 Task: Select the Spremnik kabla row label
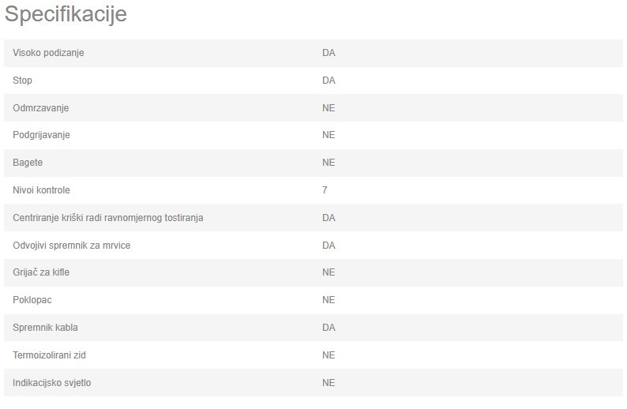[x=45, y=328]
